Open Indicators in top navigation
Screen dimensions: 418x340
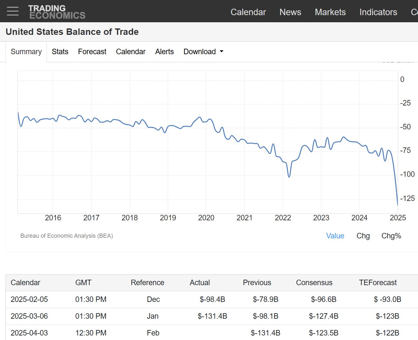(x=378, y=12)
